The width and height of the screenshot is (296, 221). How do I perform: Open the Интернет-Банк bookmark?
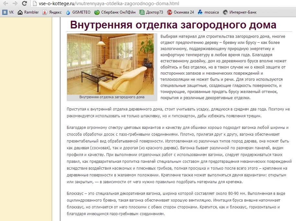(239, 12)
